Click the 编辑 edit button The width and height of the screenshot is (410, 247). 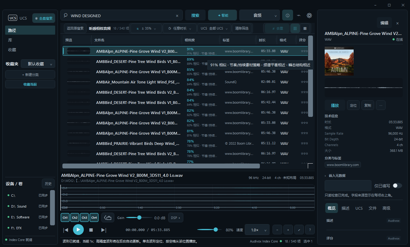(384, 23)
